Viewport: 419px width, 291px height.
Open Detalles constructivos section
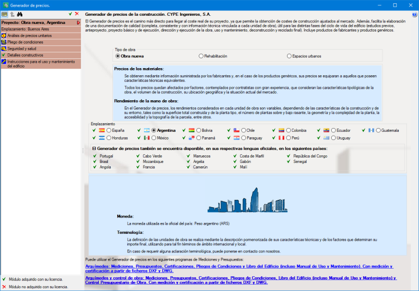[41, 55]
